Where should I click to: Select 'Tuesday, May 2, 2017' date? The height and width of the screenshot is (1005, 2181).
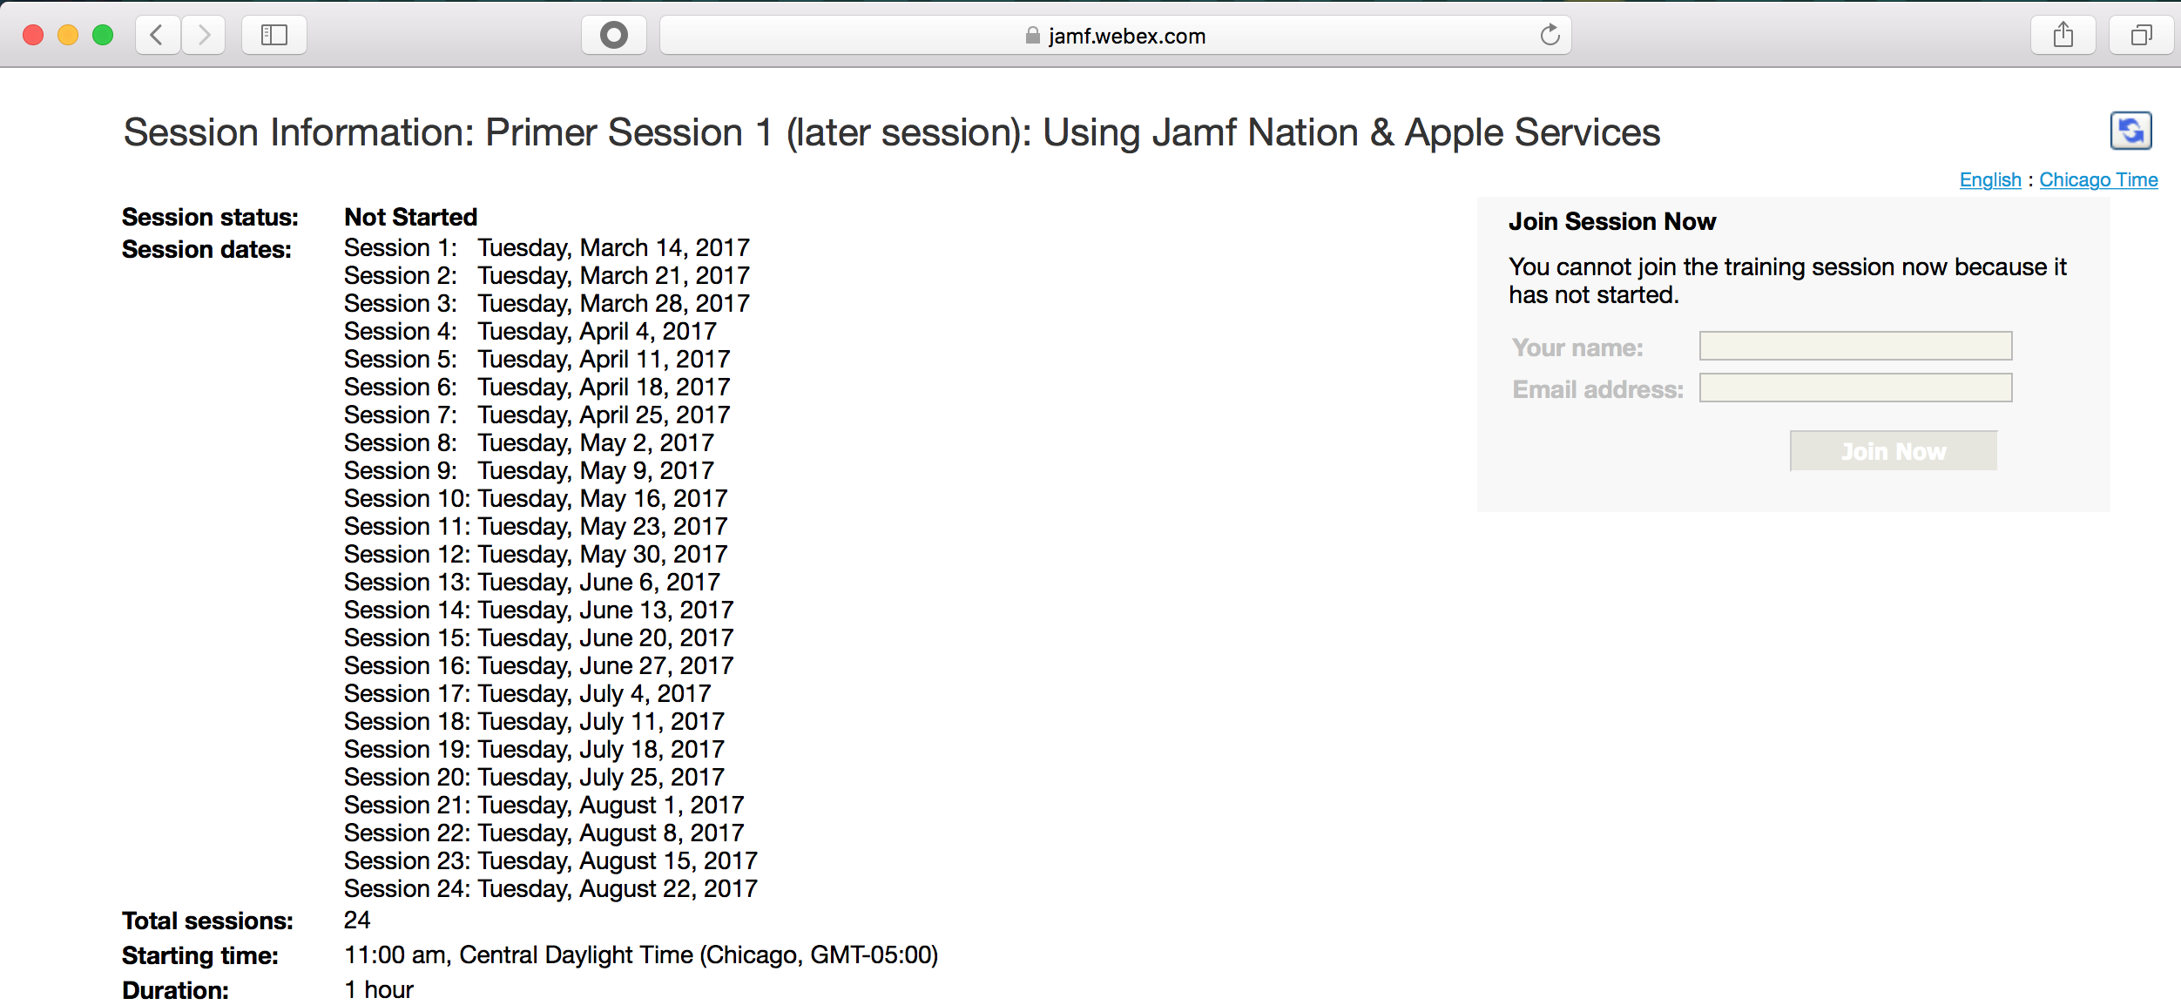click(597, 443)
